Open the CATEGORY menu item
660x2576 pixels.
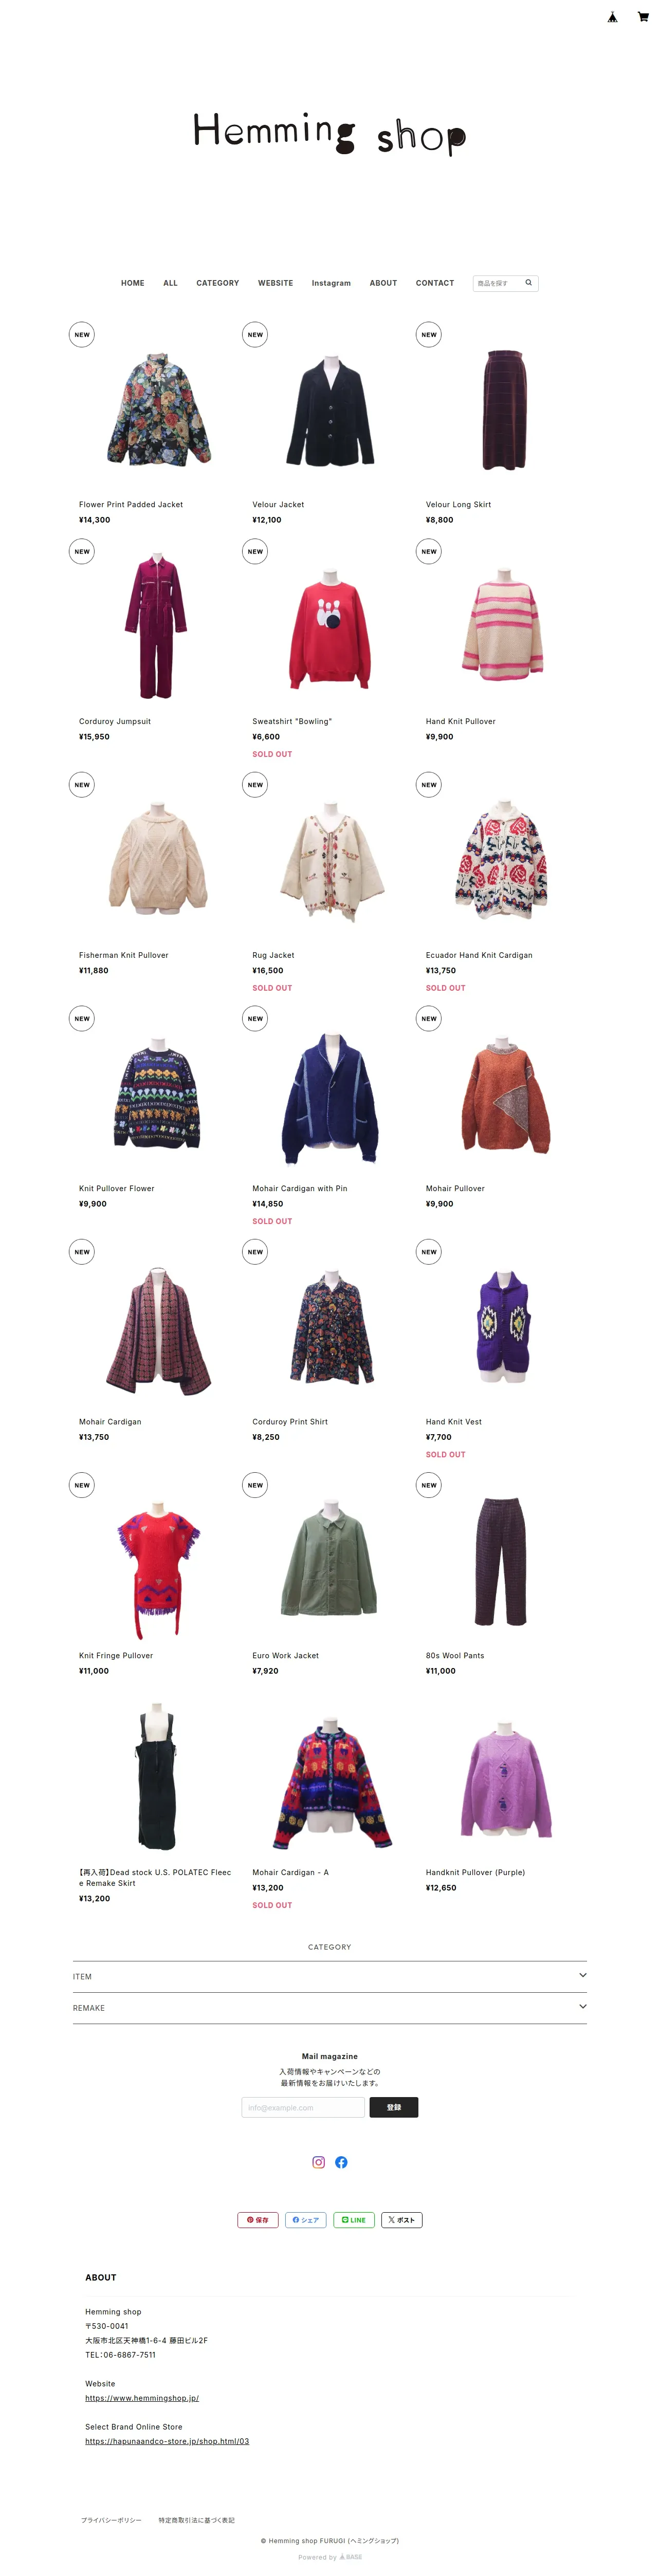click(x=217, y=283)
